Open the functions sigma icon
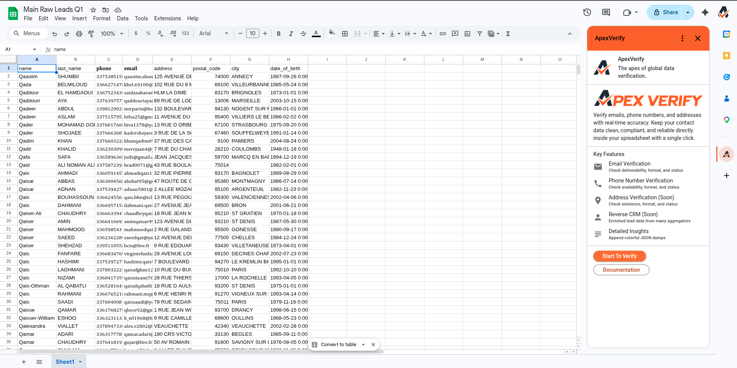737x368 pixels. (x=508, y=34)
